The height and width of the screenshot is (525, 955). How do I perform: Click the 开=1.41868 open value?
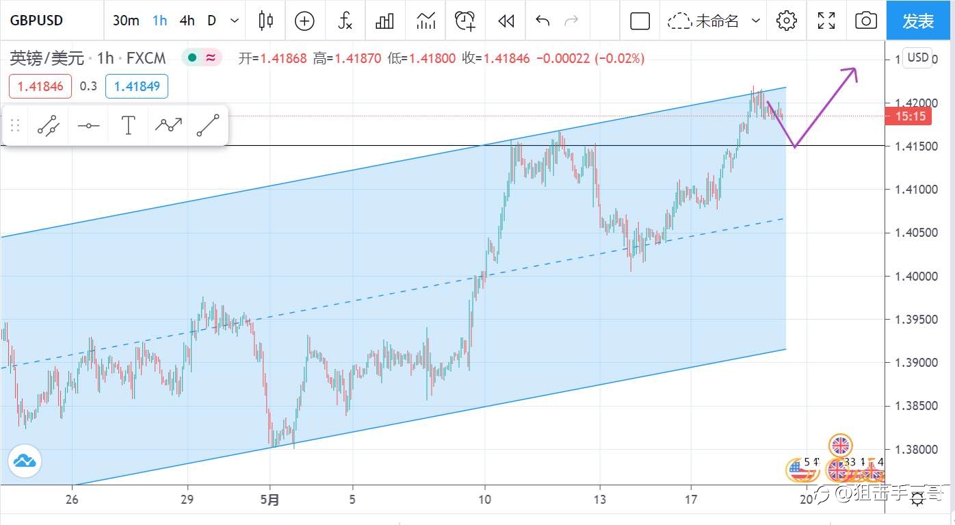click(x=273, y=58)
